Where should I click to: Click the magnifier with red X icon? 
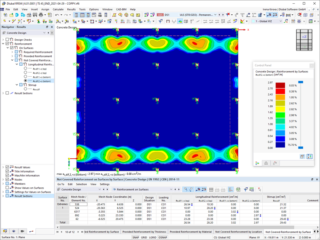tap(299, 15)
